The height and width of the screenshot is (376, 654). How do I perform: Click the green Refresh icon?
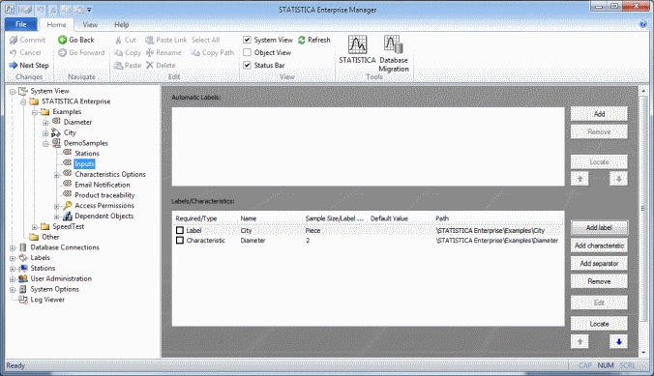302,40
